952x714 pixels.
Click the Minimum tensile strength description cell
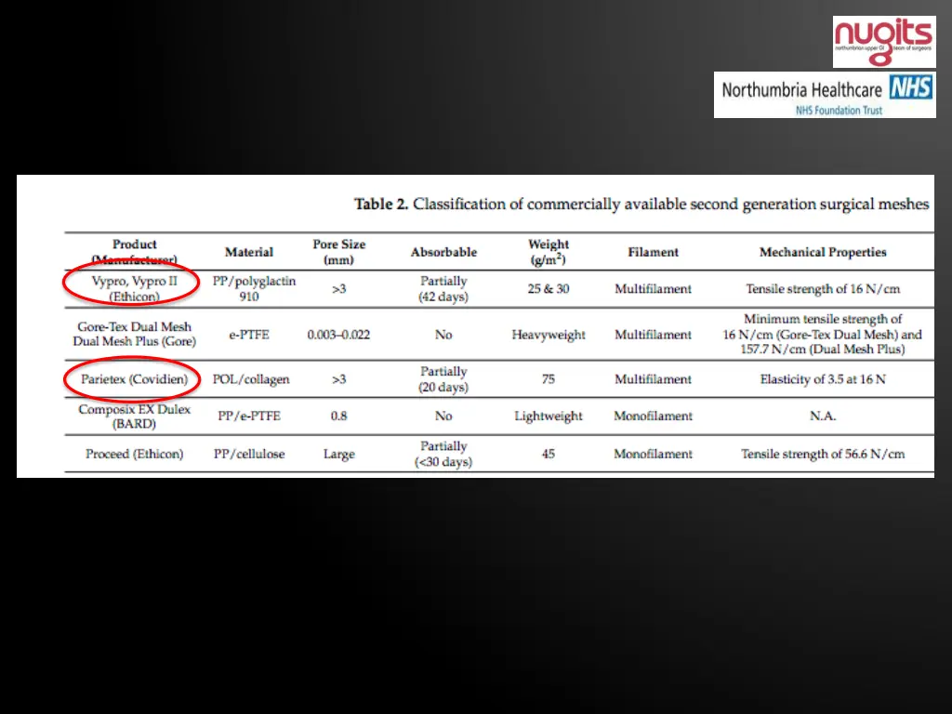point(822,334)
